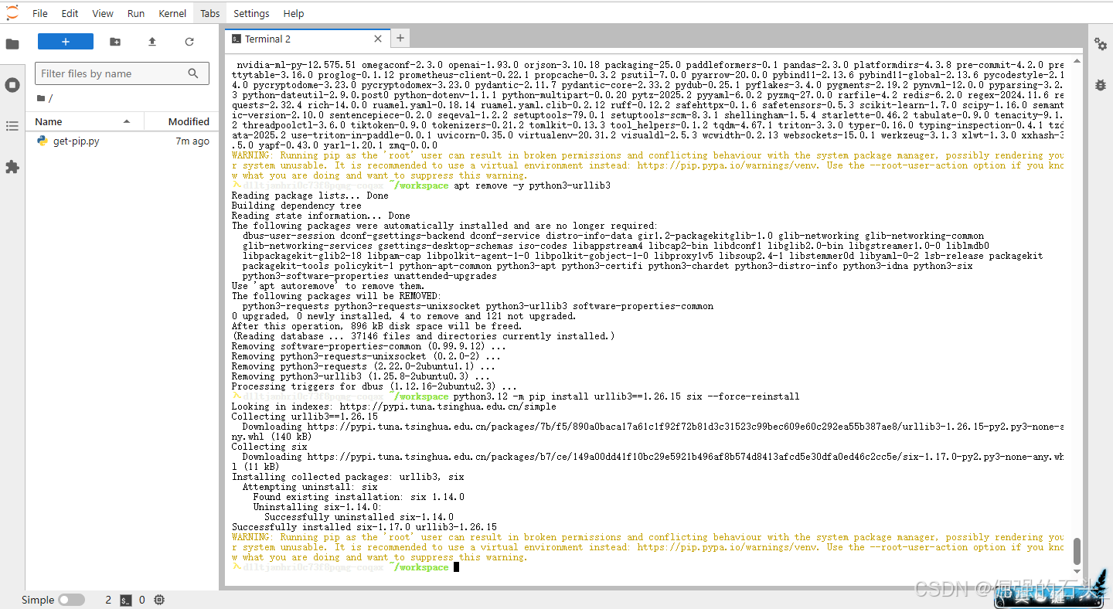This screenshot has width=1113, height=609.
Task: Click the upload files icon
Action: pyautogui.click(x=152, y=42)
